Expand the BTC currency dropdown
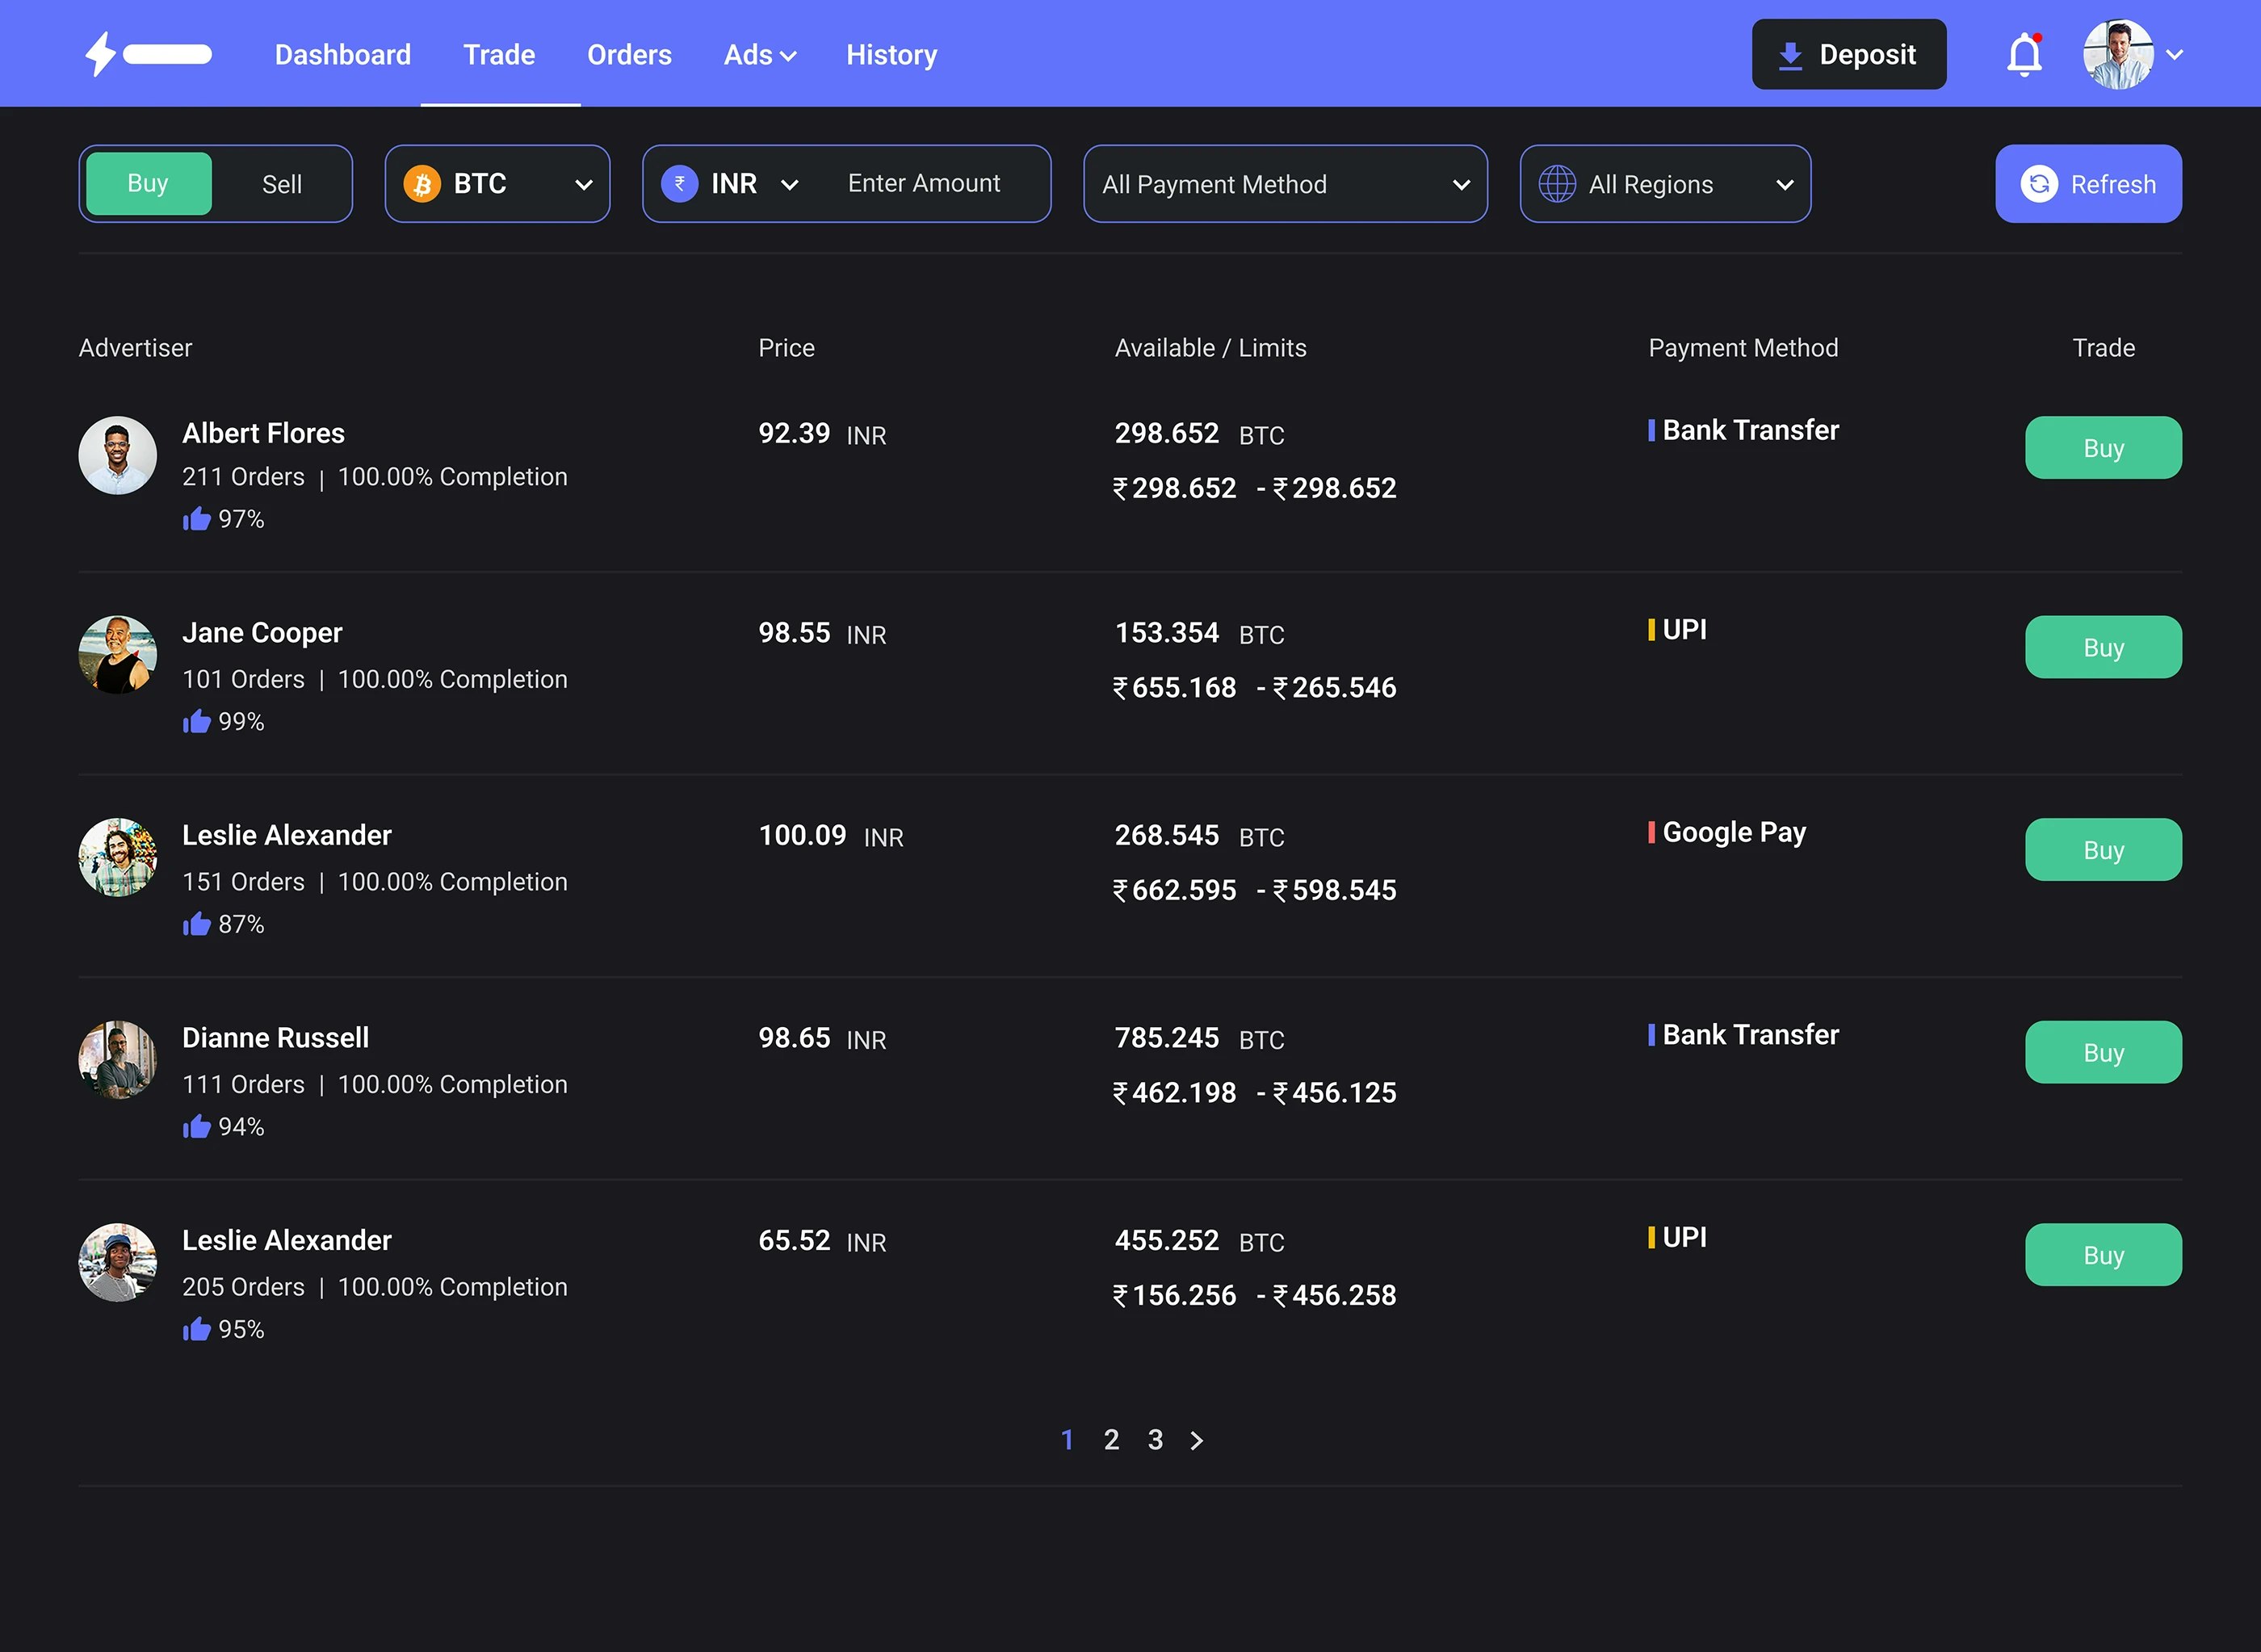This screenshot has width=2261, height=1652. coord(585,184)
